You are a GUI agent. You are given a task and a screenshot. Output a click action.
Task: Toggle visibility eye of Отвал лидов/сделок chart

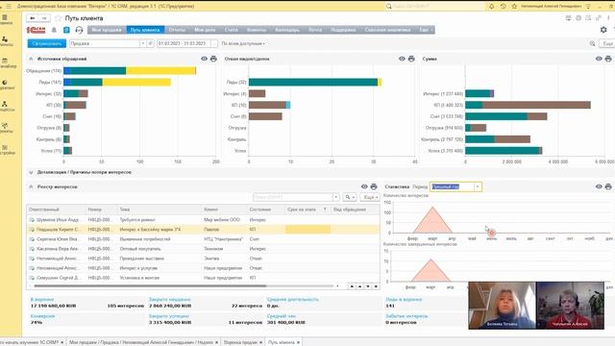402,59
